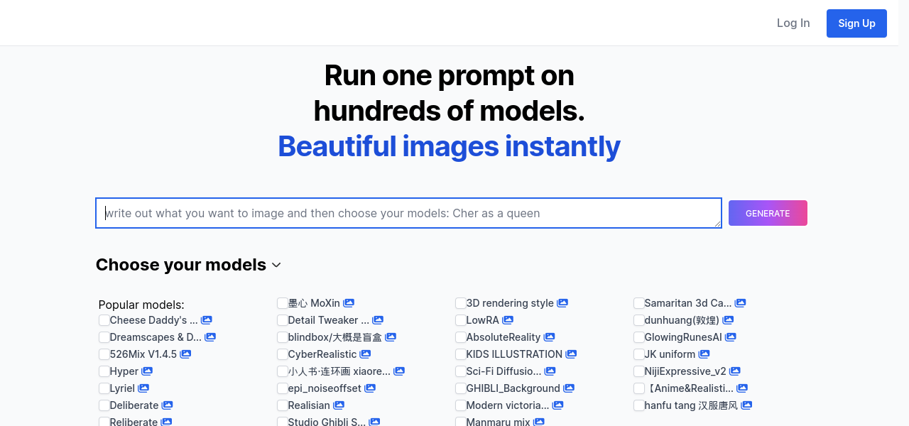Click the Log In link

[x=793, y=23]
